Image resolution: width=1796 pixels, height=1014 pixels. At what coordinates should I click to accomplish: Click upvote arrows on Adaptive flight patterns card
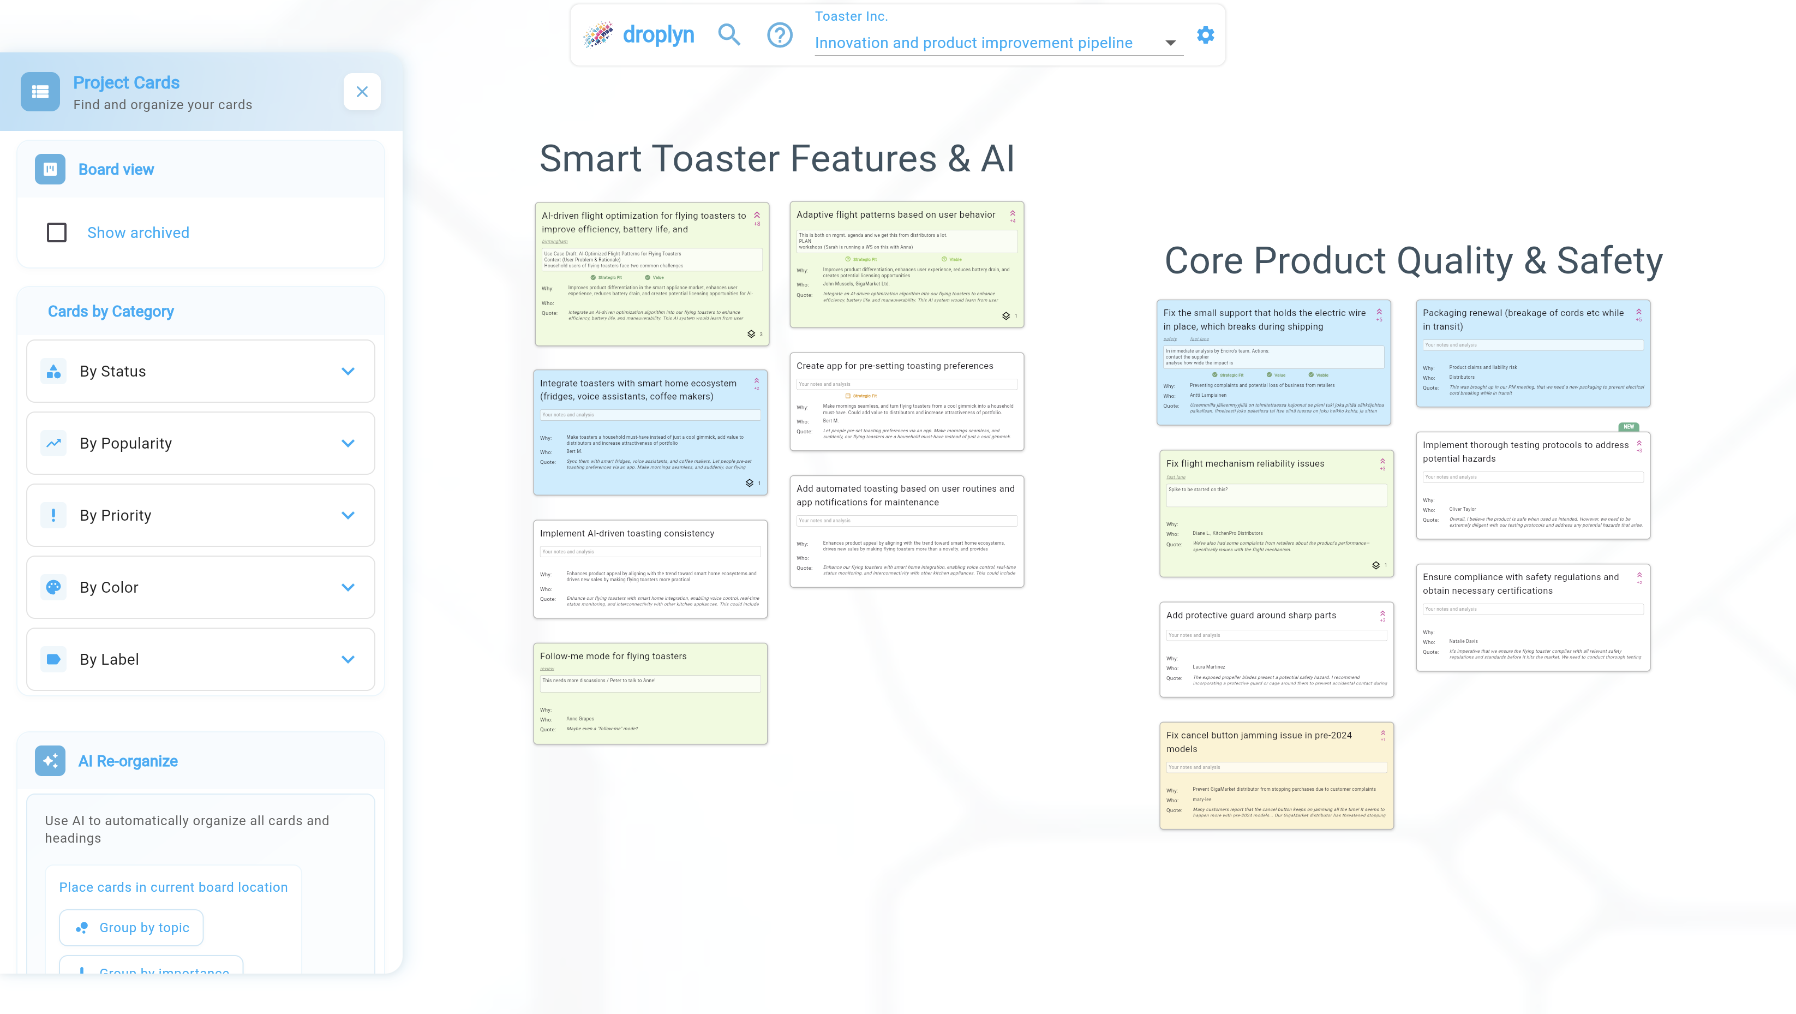[1013, 214]
